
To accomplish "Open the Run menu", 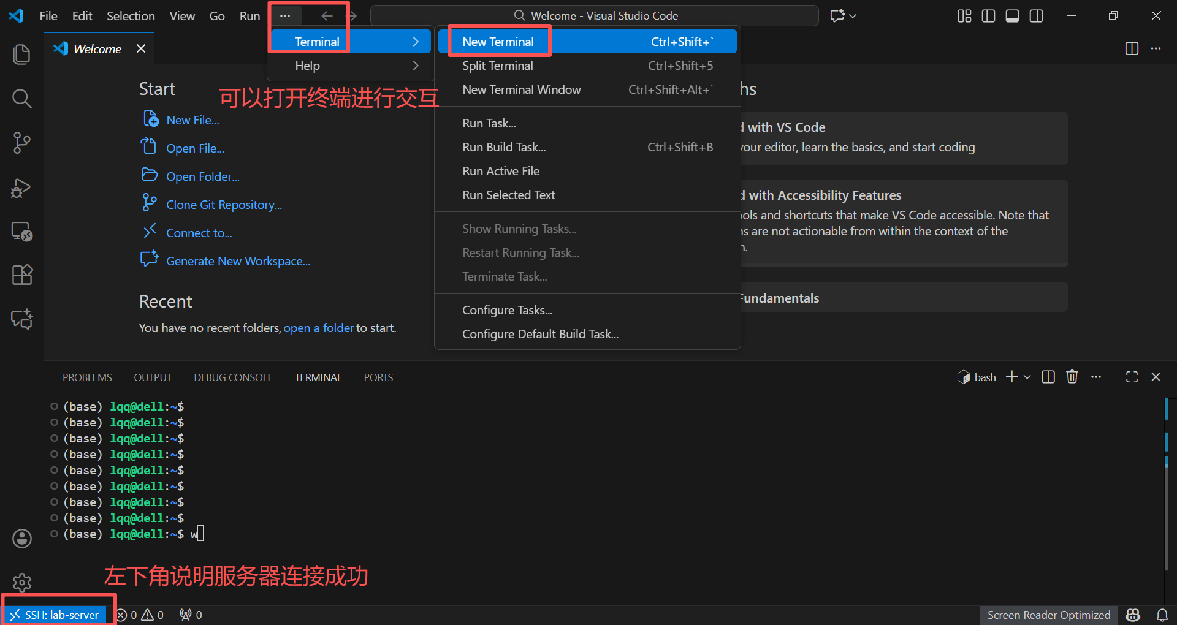I will tap(249, 16).
